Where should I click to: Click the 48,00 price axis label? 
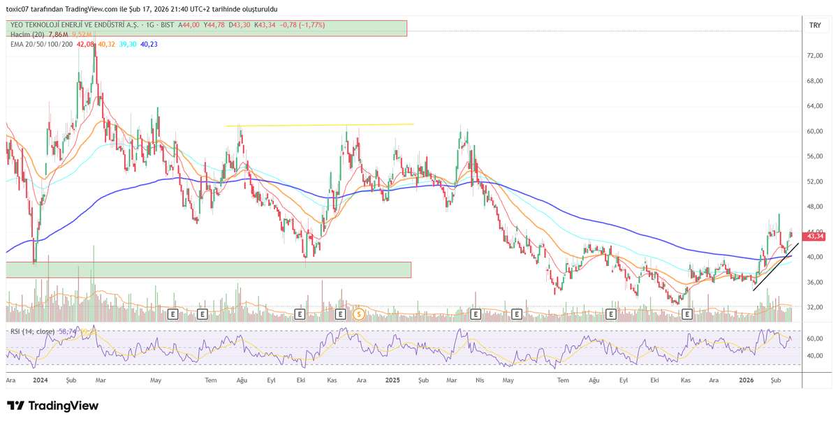[x=815, y=207]
